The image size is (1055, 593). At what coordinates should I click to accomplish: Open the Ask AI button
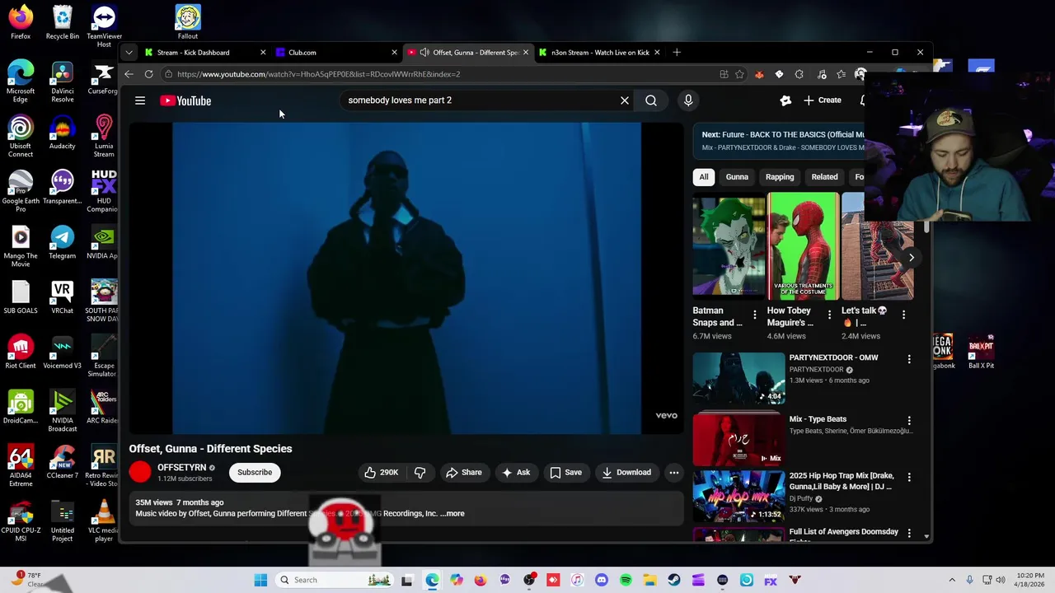click(516, 472)
